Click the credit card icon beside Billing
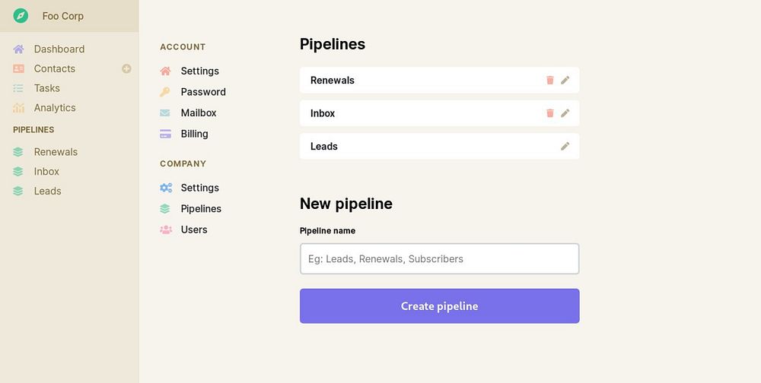Image resolution: width=761 pixels, height=383 pixels. pyautogui.click(x=165, y=134)
